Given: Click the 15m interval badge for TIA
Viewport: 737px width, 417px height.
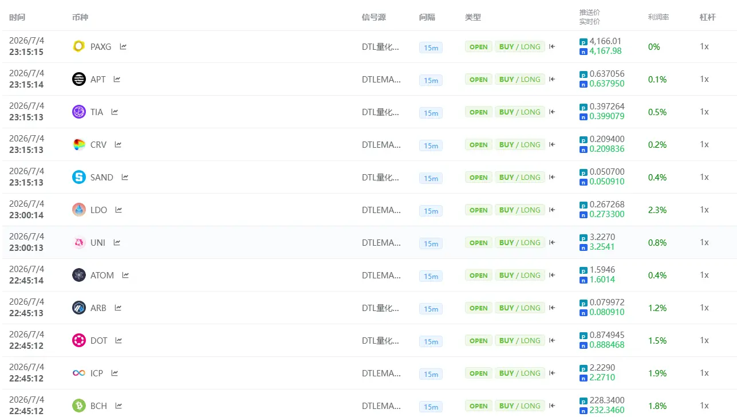Looking at the screenshot, I should [431, 113].
